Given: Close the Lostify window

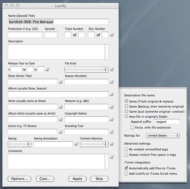Looking at the screenshot, I should [6, 6].
